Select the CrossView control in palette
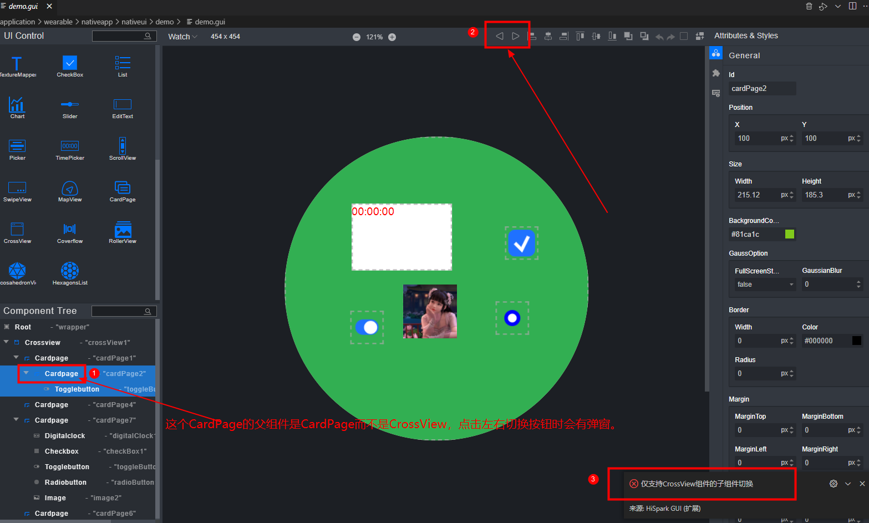The width and height of the screenshot is (869, 523). pos(17,232)
